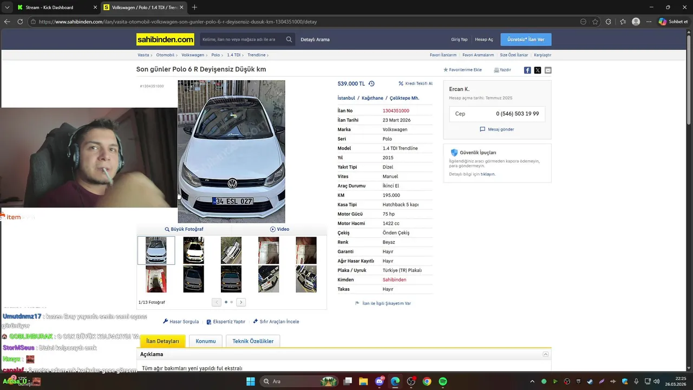
Task: Open Büyük Fotoğraf view
Action: pyautogui.click(x=184, y=229)
